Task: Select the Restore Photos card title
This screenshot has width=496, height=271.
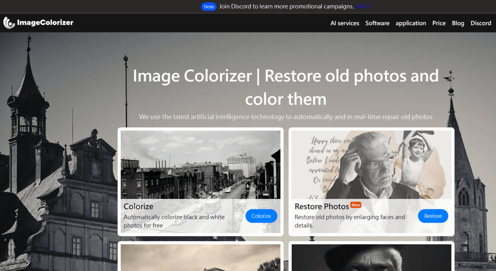Action: pos(322,206)
